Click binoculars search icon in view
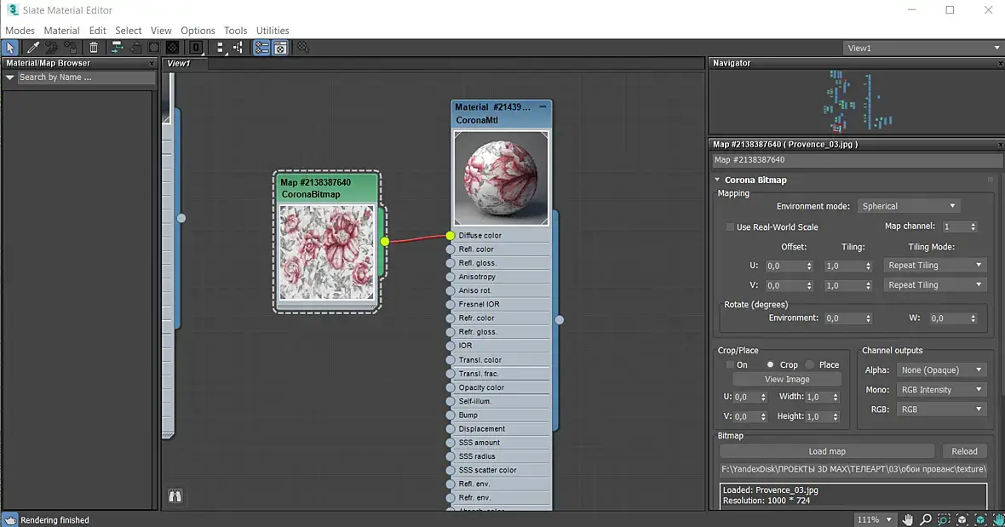Viewport: 1005px width, 527px height. (x=175, y=495)
